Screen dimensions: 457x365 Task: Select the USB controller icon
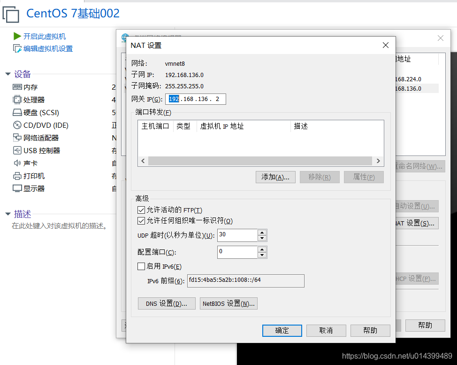(x=17, y=150)
